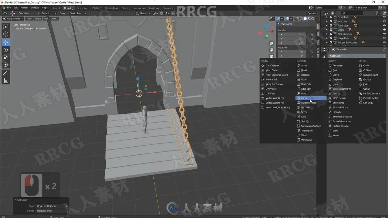Choose the Lattice modifier
This screenshot has height=218, width=388.
tap(343, 94)
